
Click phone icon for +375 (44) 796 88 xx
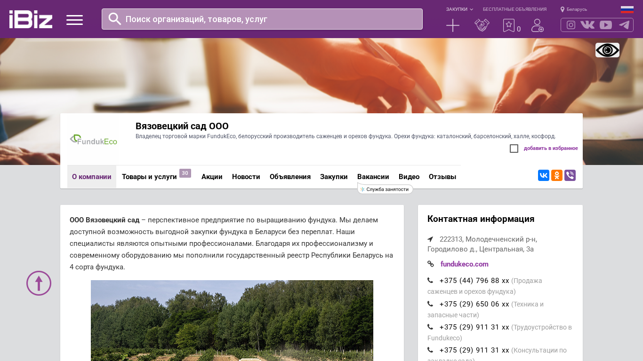click(x=430, y=280)
